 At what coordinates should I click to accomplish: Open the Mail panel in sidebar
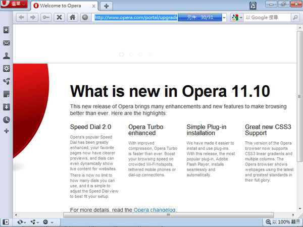(x=6, y=43)
